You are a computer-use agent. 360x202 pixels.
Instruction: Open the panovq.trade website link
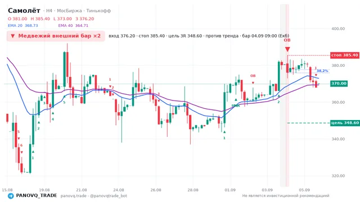pyautogui.click(x=73, y=196)
